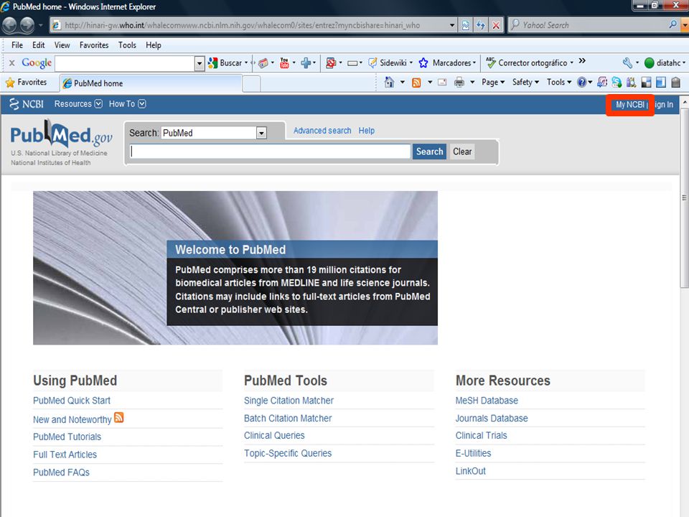The width and height of the screenshot is (689, 517).
Task: Open the View menu
Action: (x=62, y=45)
